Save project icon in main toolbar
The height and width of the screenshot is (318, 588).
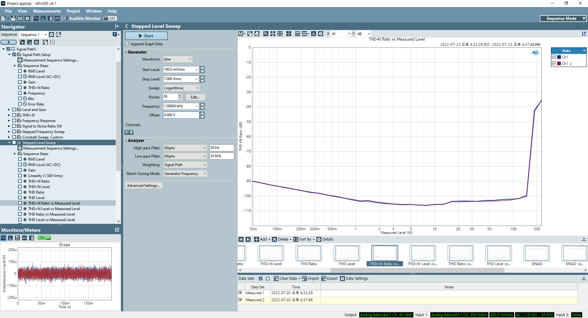pos(20,18)
